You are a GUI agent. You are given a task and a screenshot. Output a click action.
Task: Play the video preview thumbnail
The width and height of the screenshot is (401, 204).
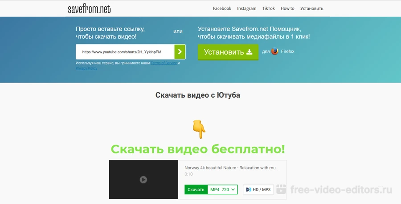(143, 180)
